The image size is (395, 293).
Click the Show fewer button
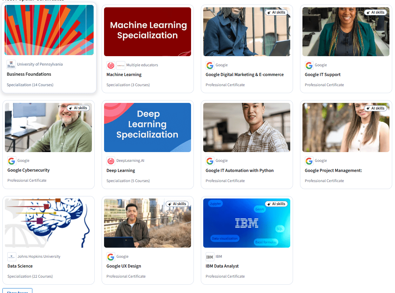(17, 291)
